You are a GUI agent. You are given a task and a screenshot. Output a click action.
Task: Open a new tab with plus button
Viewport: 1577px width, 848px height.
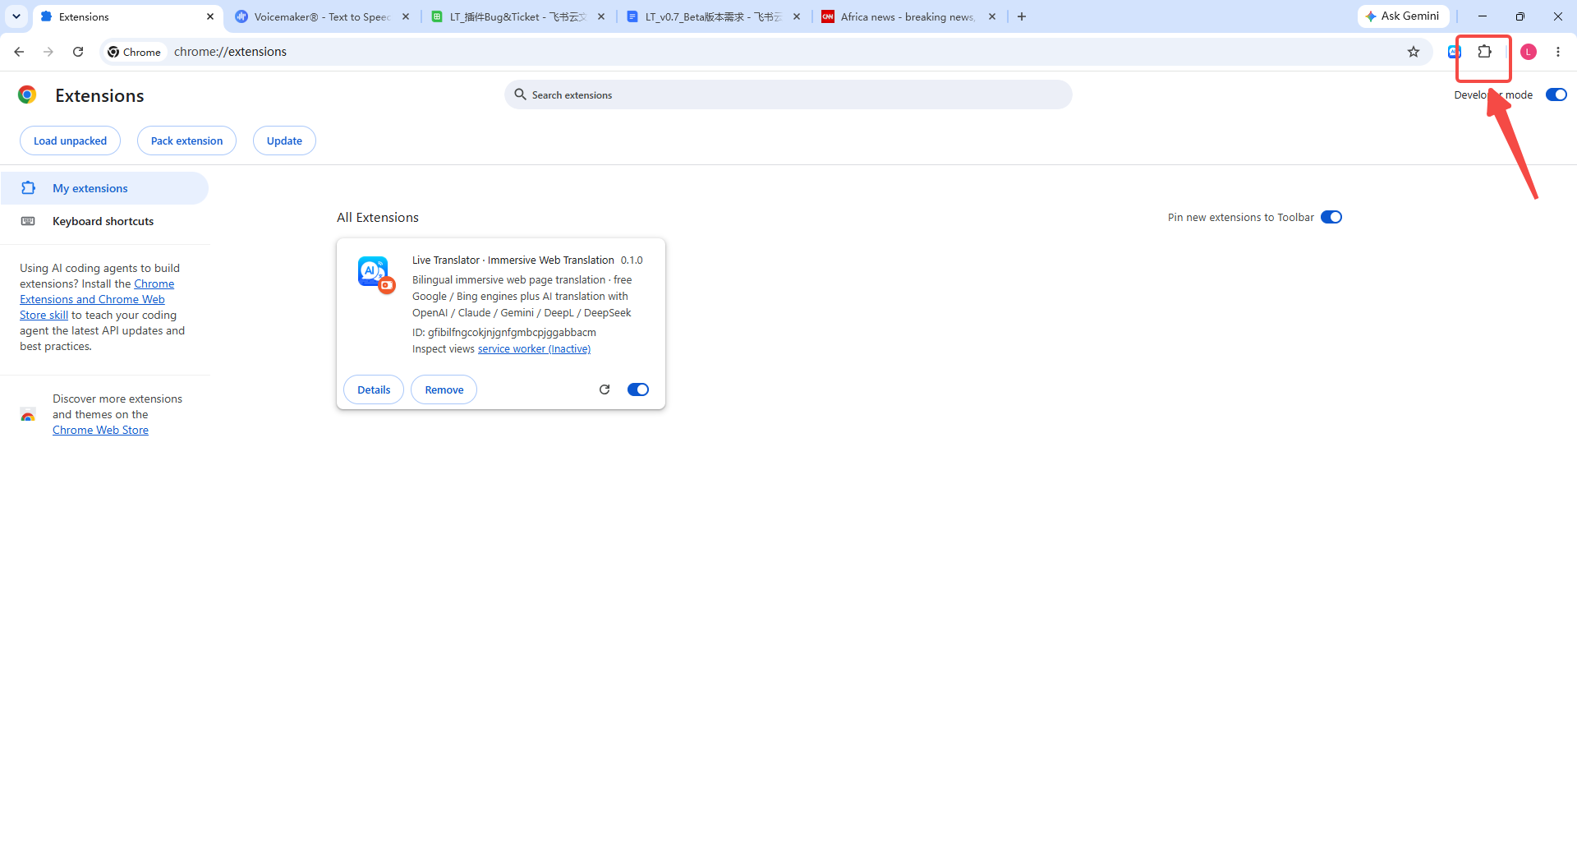pyautogui.click(x=1022, y=16)
